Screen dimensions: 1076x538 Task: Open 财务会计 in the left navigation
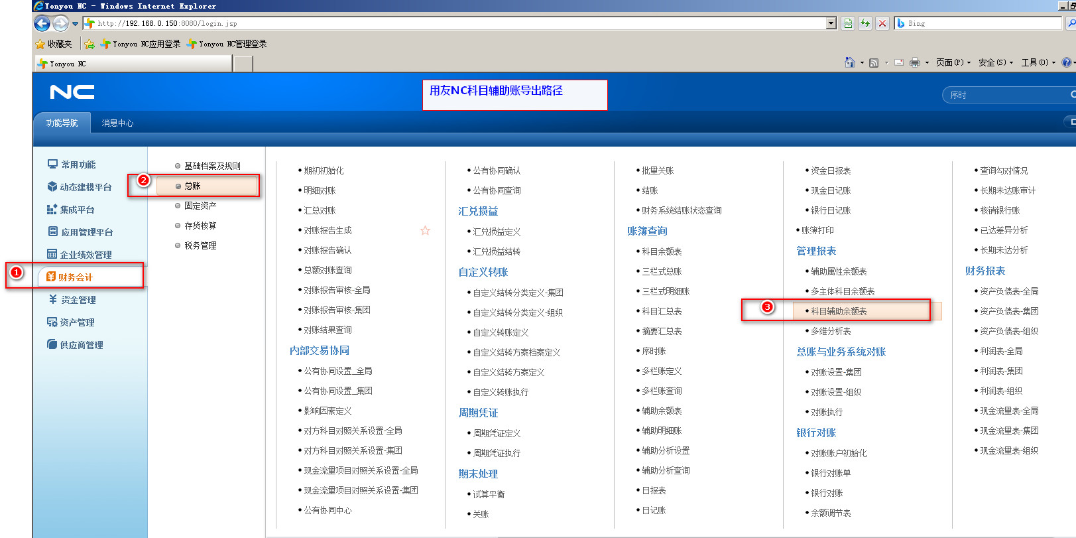click(76, 277)
